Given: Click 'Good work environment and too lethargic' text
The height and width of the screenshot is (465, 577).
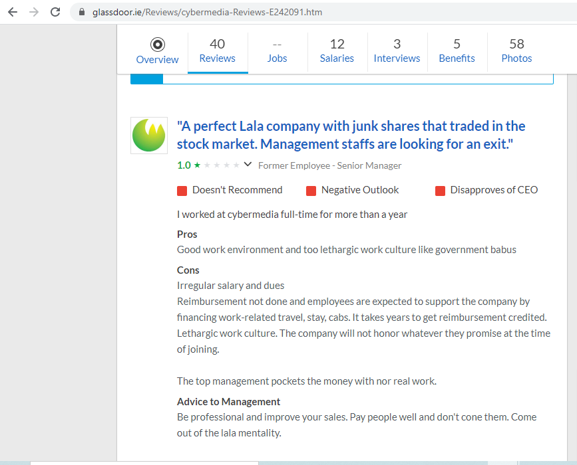Looking at the screenshot, I should coord(347,250).
